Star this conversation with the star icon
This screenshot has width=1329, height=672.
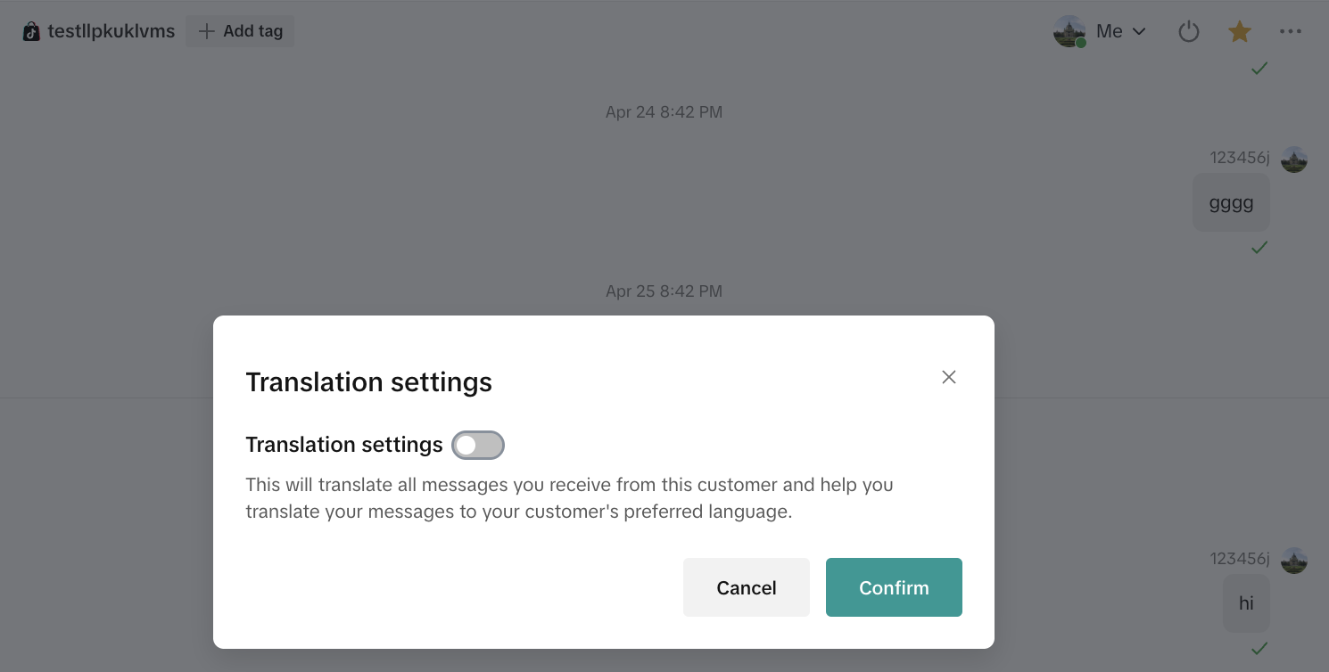[1239, 32]
